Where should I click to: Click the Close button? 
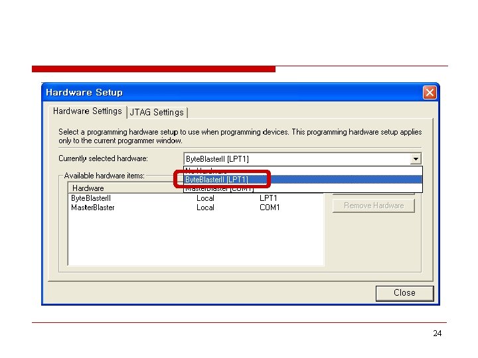click(404, 293)
